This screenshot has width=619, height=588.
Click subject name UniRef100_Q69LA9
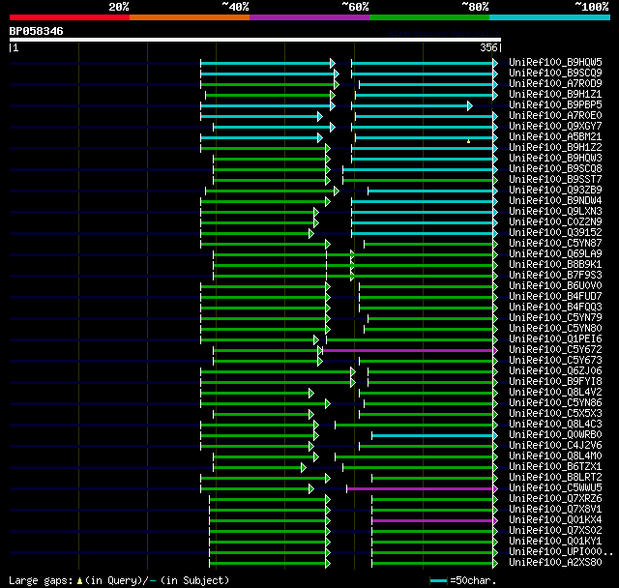click(x=555, y=254)
